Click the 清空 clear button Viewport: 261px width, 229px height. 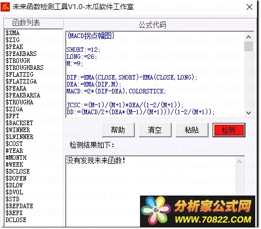[155, 130]
